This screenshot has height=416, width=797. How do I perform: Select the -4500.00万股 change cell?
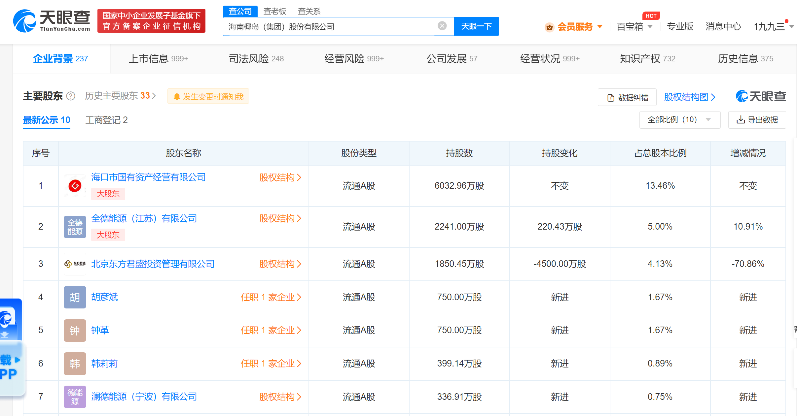[560, 264]
